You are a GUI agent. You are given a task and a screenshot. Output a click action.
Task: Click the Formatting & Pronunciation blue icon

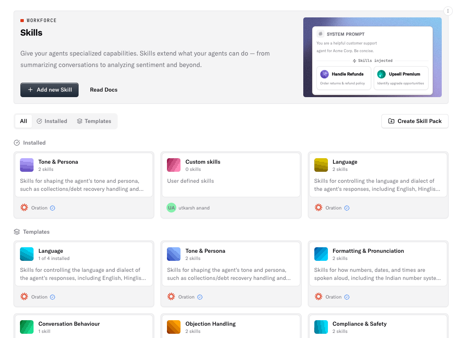(321, 254)
